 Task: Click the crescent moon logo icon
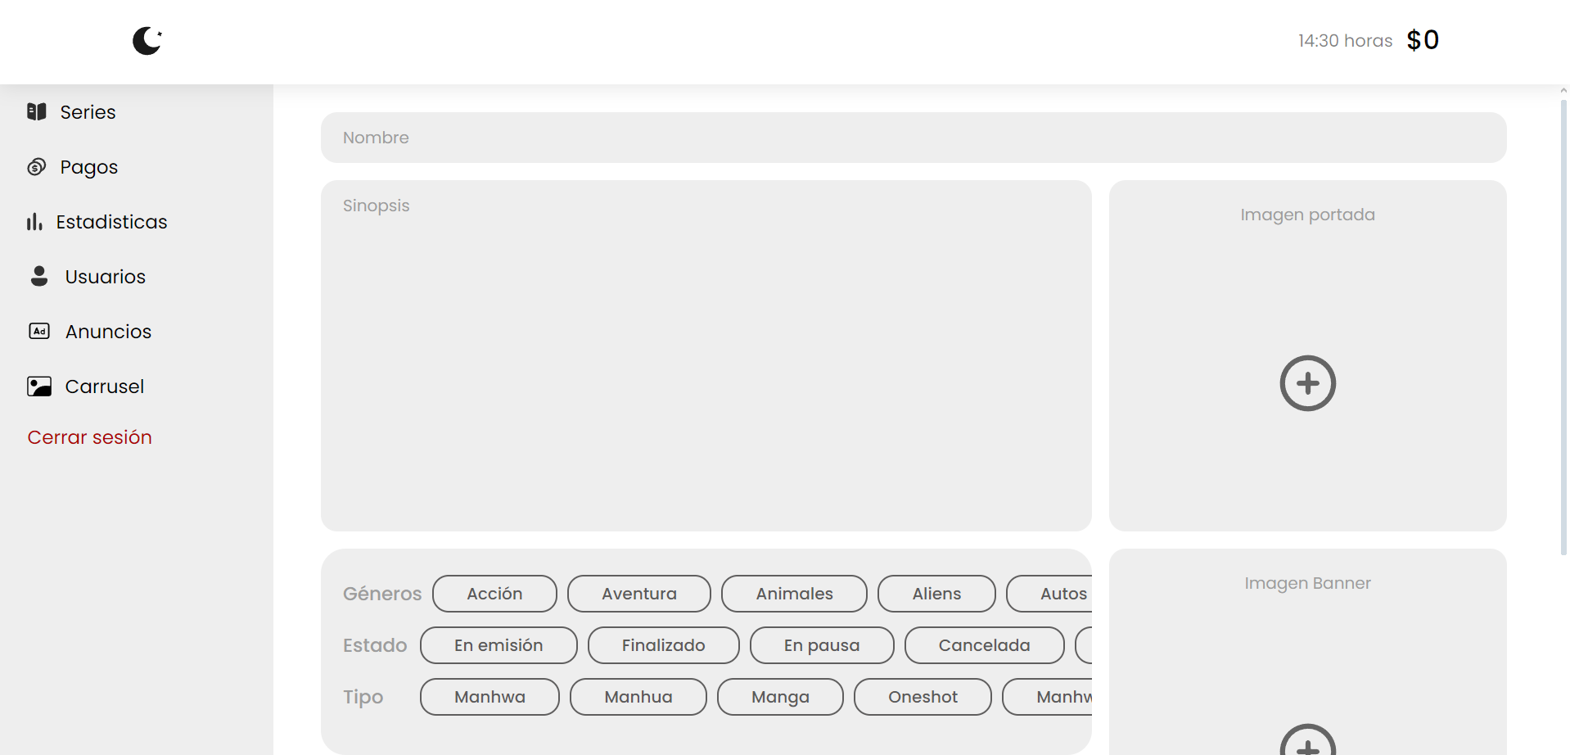[147, 40]
